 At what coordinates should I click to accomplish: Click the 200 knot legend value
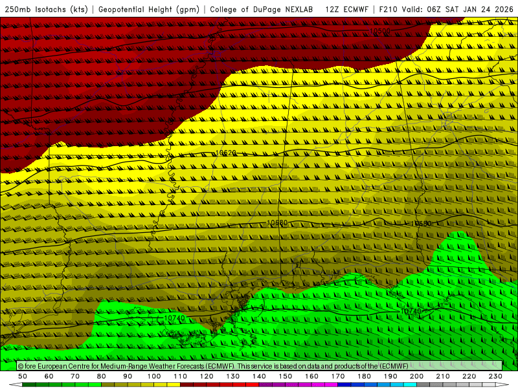tap(416, 376)
